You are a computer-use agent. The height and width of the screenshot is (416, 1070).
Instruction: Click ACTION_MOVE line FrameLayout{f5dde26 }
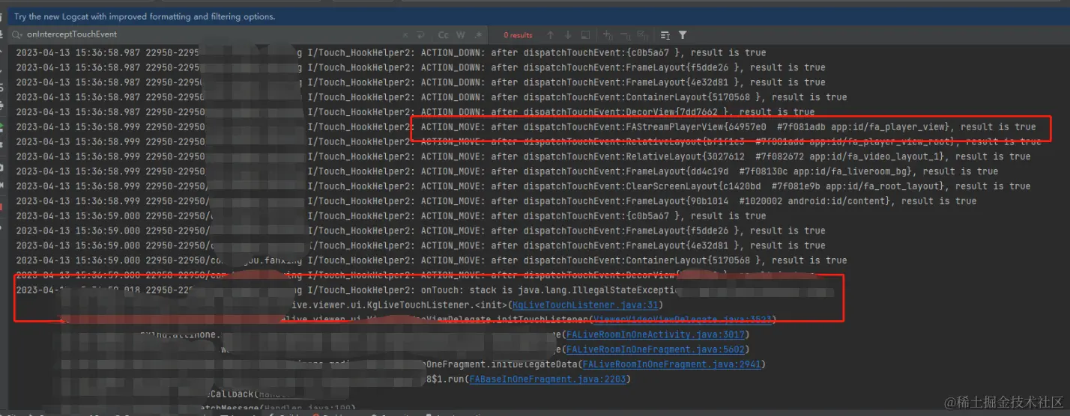click(420, 231)
